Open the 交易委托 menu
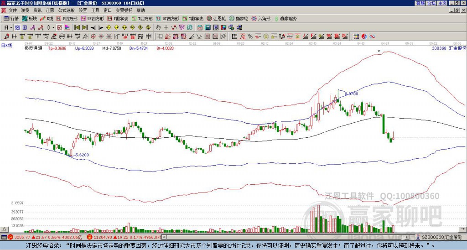The image size is (467, 250). [x=124, y=10]
